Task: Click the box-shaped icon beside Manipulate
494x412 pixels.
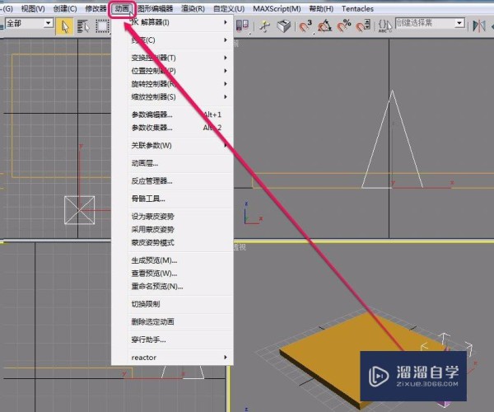Action: pos(283,26)
